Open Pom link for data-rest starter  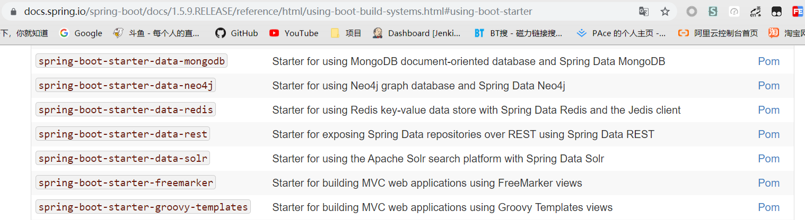point(768,134)
